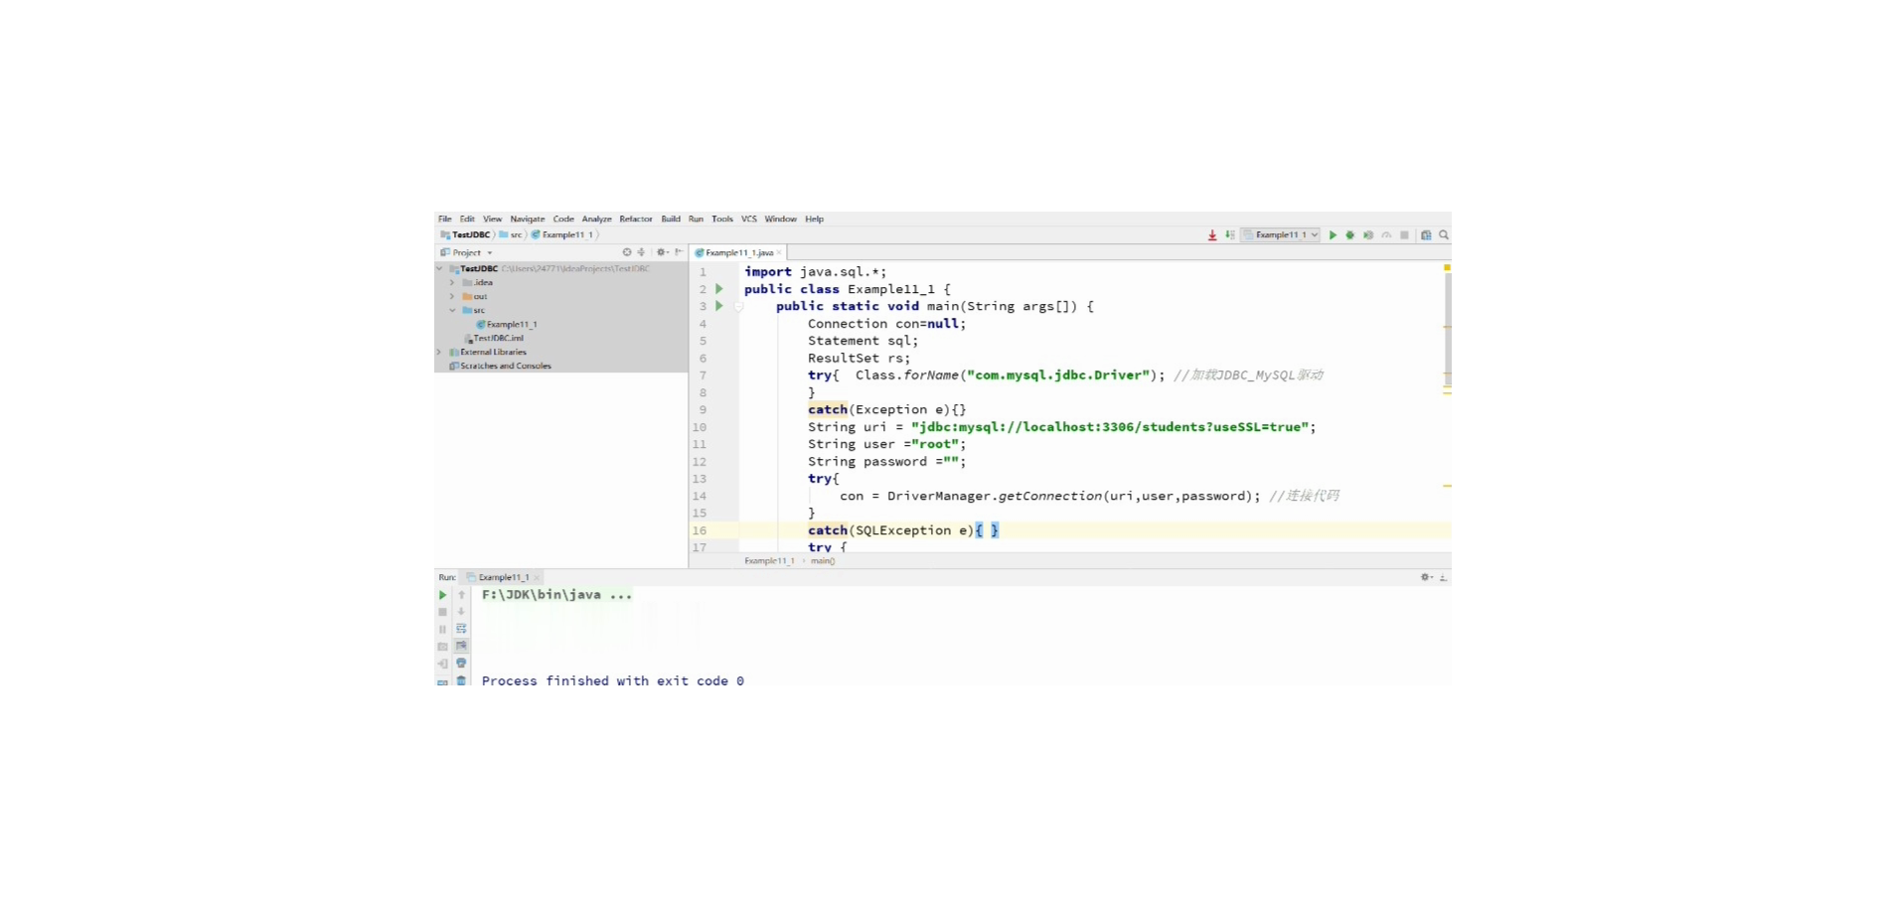This screenshot has height=897, width=1886.
Task: Collapse the TestJDBC root node
Action: coord(440,268)
